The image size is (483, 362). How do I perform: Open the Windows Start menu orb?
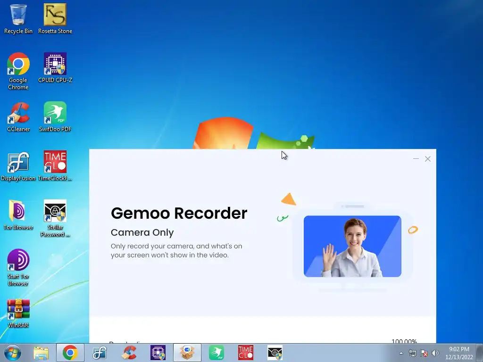click(x=13, y=353)
